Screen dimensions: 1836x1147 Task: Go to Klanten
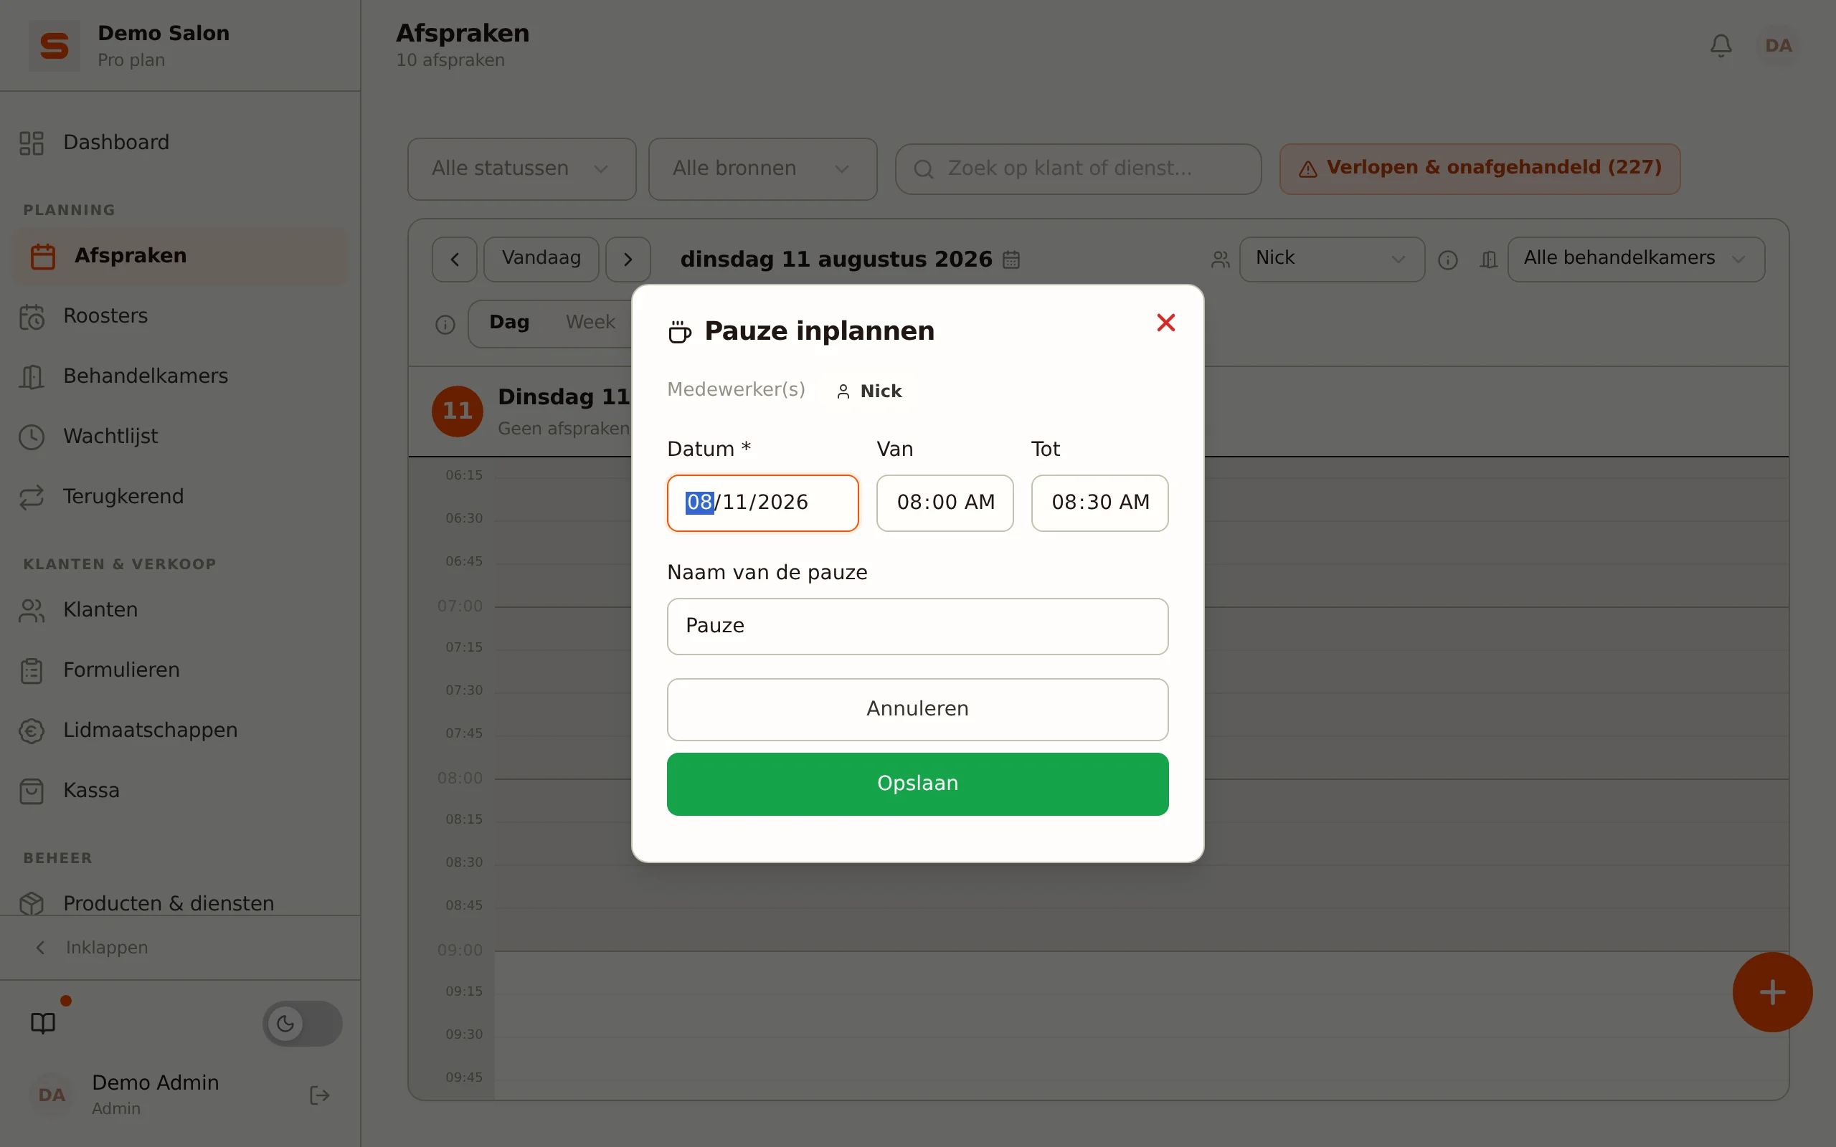(x=180, y=610)
